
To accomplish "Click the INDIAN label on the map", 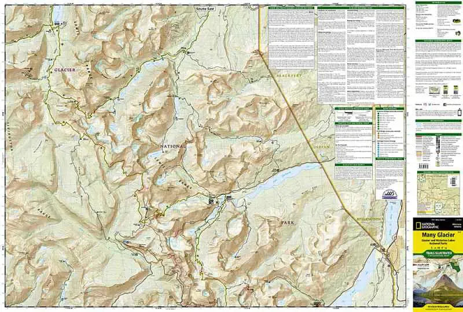I will pyautogui.click(x=320, y=146).
